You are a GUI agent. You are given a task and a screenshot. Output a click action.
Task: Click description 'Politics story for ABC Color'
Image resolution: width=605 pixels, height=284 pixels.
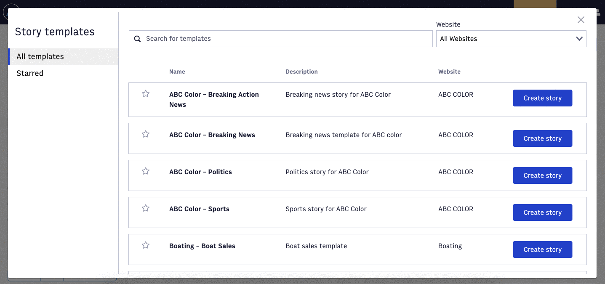click(327, 172)
